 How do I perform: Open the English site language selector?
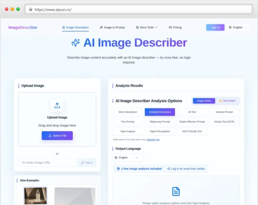237,27
